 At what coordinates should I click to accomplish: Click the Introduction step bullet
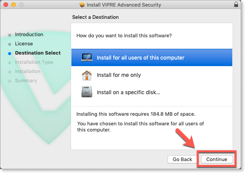point(10,35)
